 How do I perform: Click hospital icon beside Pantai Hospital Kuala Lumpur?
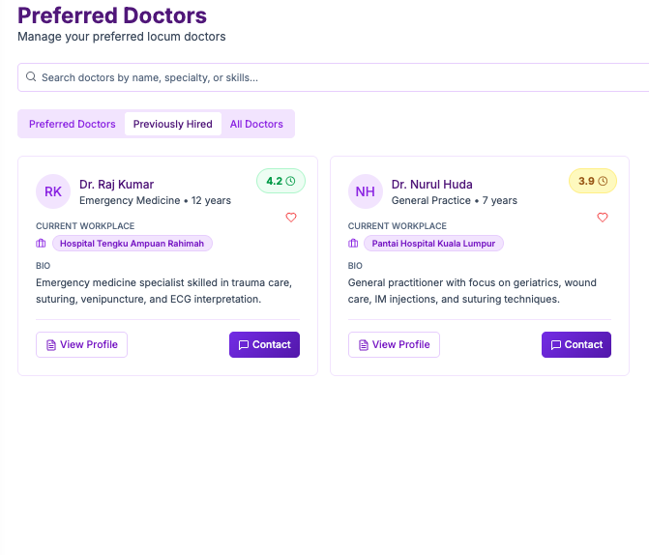353,244
